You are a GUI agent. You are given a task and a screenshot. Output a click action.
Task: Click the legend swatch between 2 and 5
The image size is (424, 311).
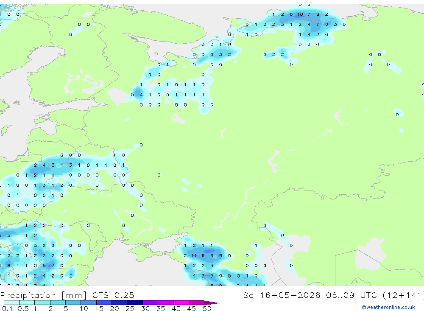click(x=58, y=303)
